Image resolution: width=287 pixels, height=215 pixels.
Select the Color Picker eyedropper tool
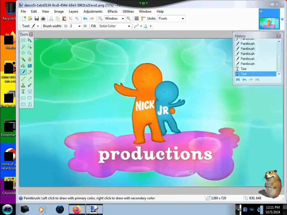[30, 79]
